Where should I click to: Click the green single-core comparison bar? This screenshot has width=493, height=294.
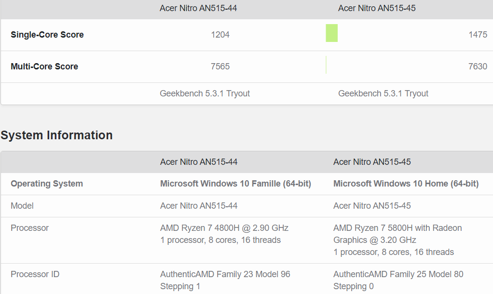point(332,33)
